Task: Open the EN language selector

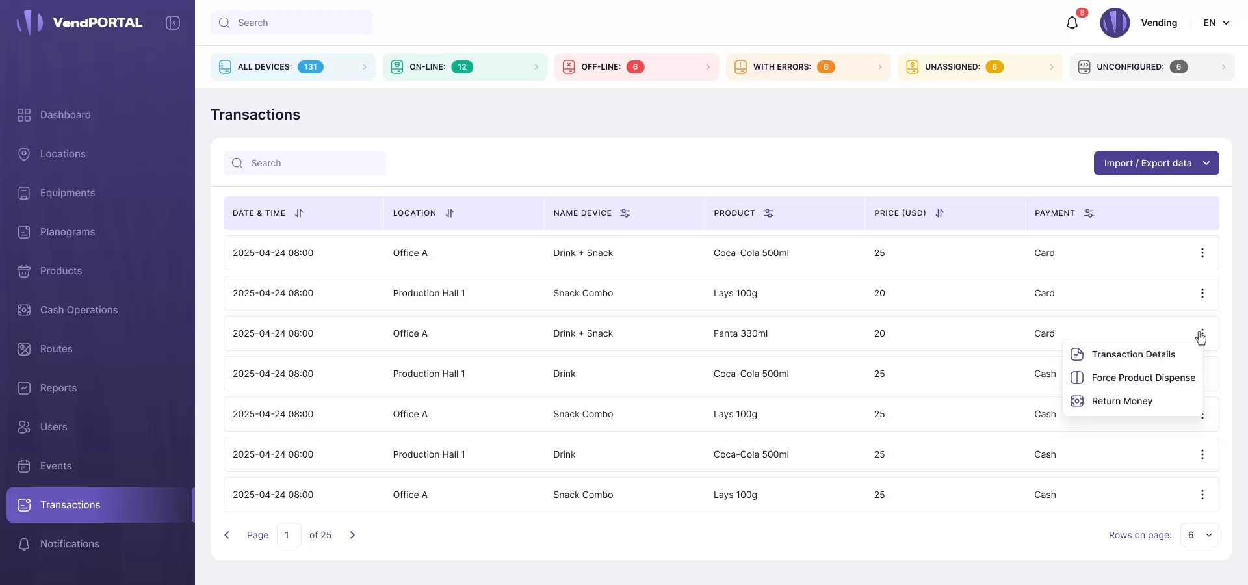Action: (1216, 23)
